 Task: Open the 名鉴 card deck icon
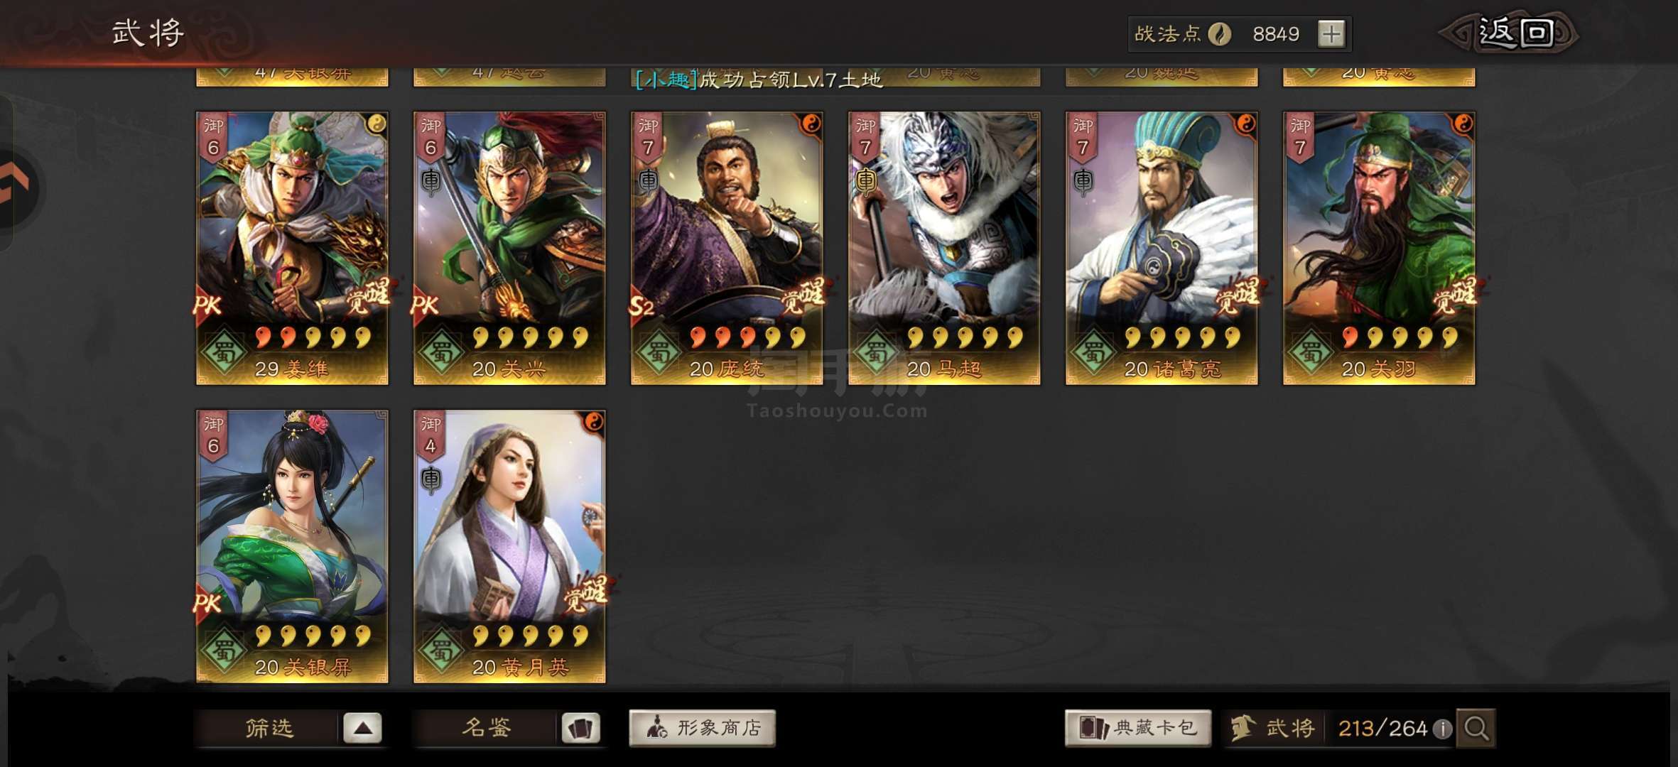pyautogui.click(x=580, y=728)
